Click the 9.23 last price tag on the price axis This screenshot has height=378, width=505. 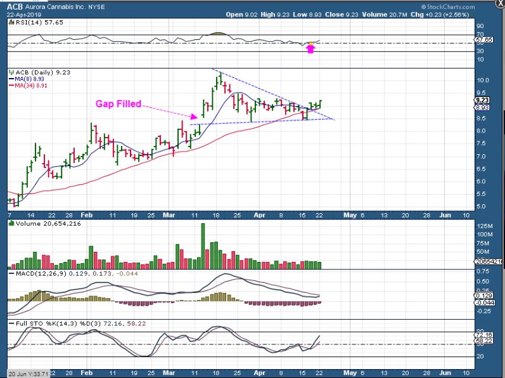pos(482,101)
